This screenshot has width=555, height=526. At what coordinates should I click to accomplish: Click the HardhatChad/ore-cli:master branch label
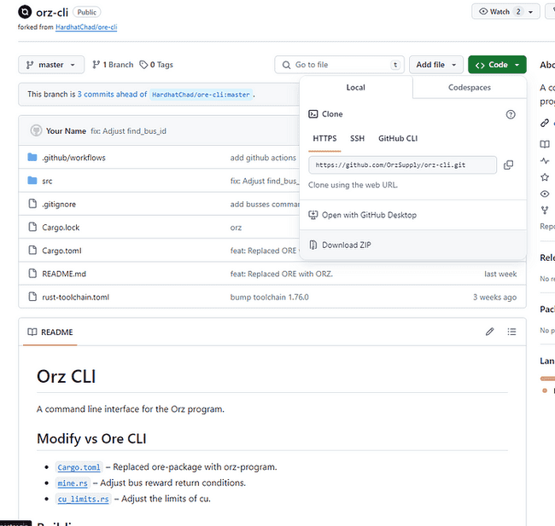tap(201, 95)
